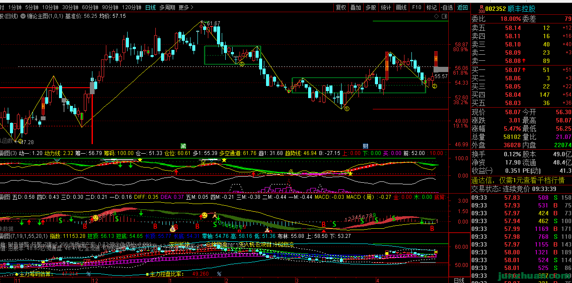
Task: Click the R300 badge beside stock code 002352
Action: (x=481, y=8)
